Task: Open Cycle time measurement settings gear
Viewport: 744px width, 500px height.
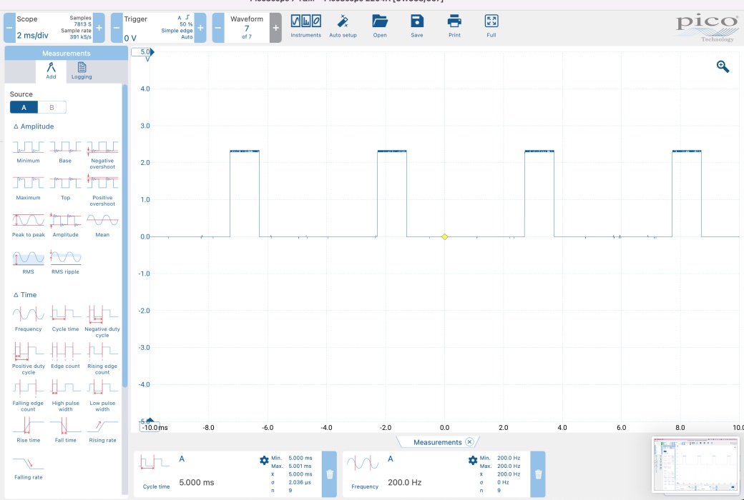Action: coord(264,461)
